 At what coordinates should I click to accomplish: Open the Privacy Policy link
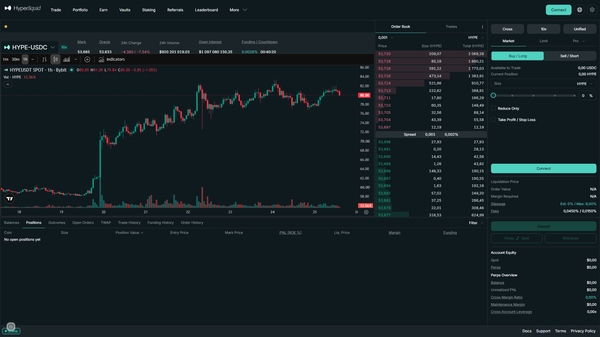tap(583, 331)
